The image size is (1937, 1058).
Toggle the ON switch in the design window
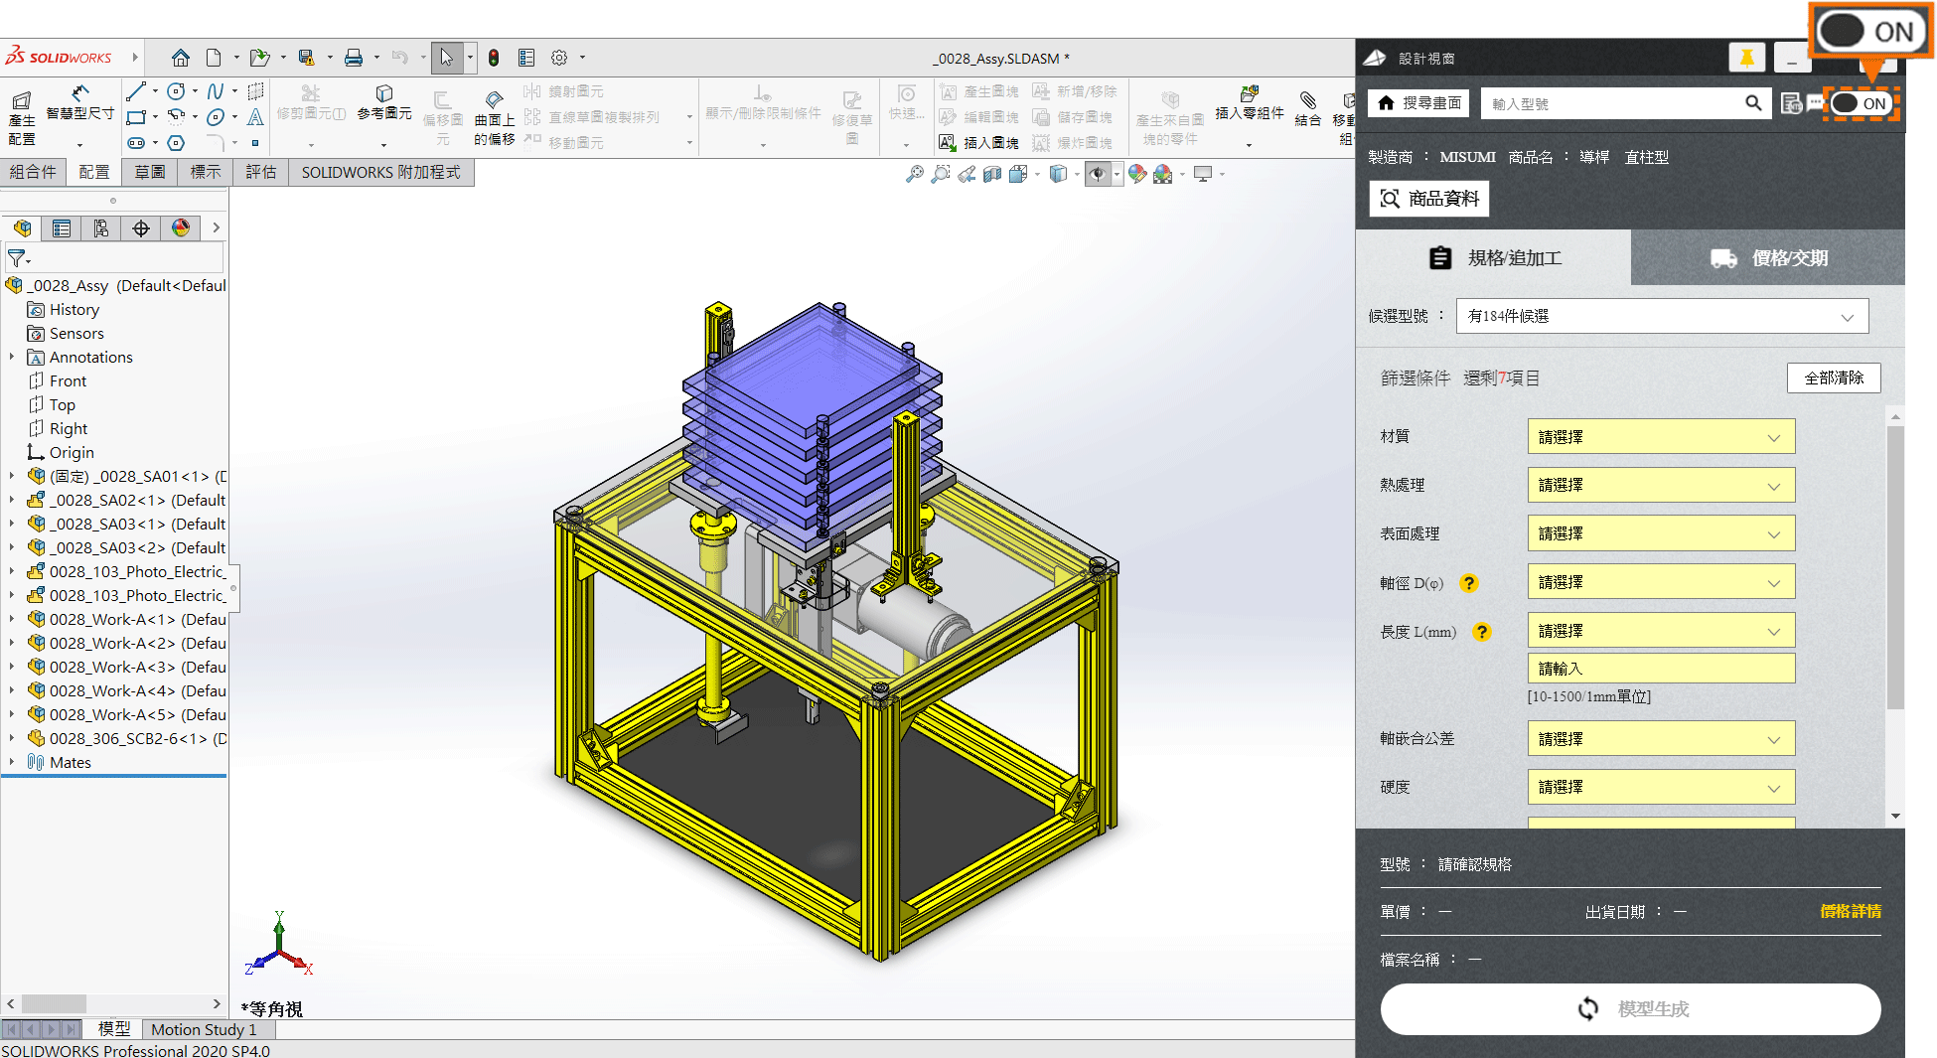coord(1860,102)
